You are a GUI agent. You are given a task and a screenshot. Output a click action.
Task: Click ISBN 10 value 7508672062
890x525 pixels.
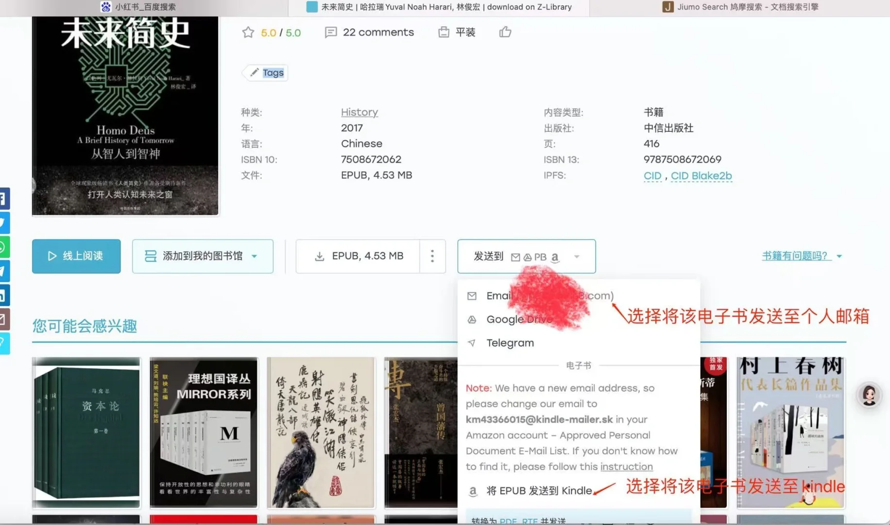coord(371,159)
